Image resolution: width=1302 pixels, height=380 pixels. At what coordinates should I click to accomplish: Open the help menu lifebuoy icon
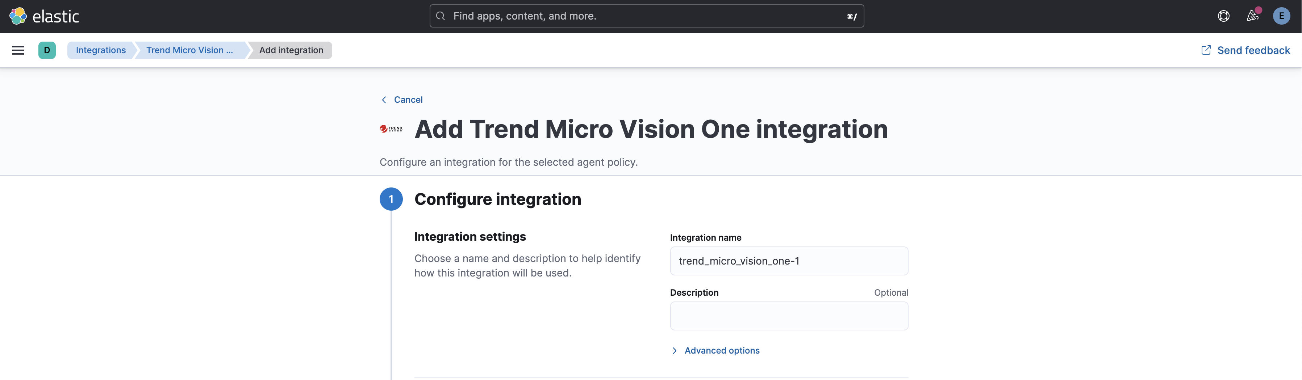(x=1224, y=16)
